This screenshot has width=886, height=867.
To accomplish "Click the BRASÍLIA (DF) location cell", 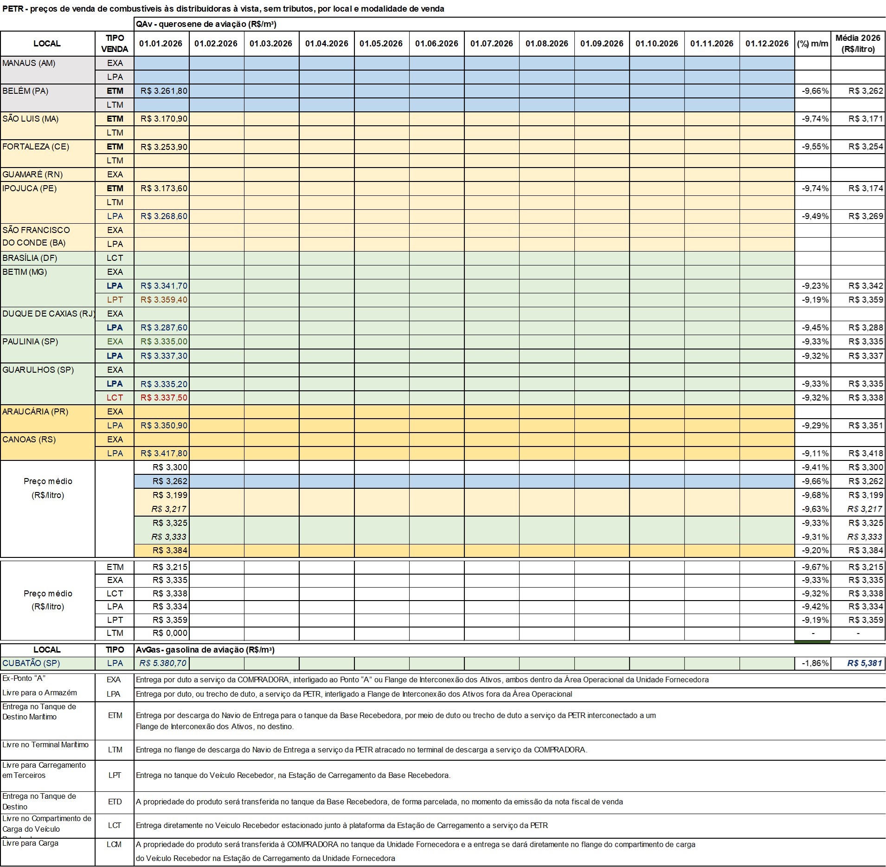I will (x=48, y=258).
